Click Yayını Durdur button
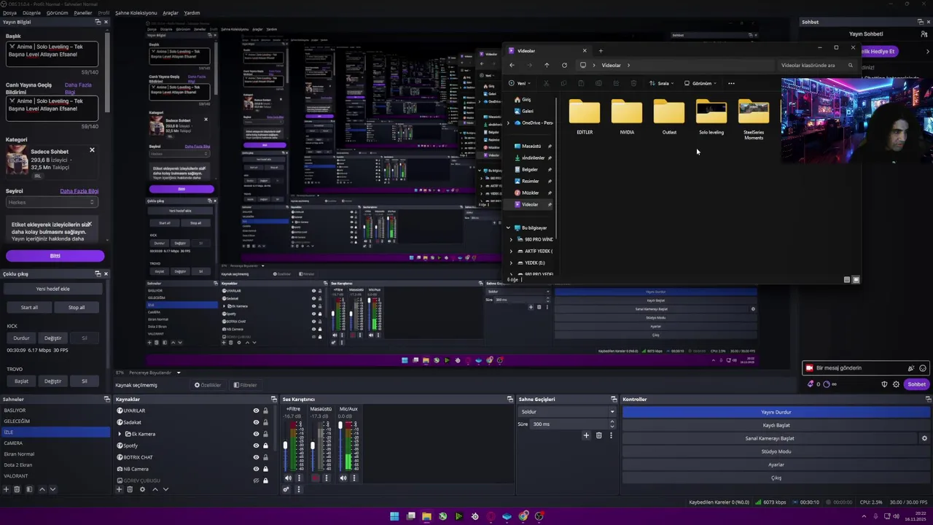Viewport: 933px width, 525px height. pos(776,412)
